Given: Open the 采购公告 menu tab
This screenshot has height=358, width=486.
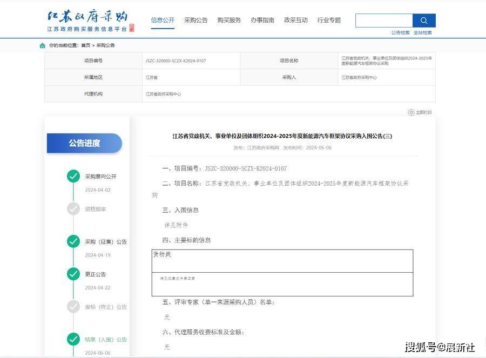Looking at the screenshot, I should [x=196, y=20].
